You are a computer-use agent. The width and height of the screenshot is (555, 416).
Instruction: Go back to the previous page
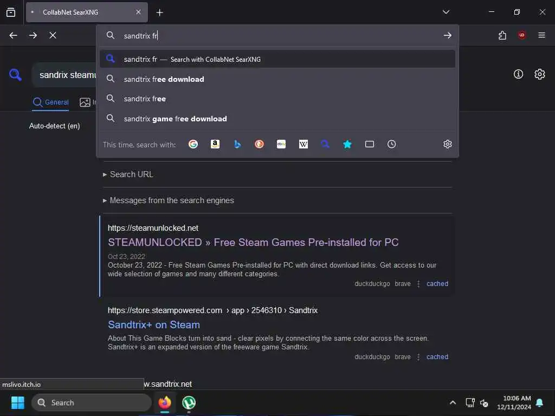point(13,35)
